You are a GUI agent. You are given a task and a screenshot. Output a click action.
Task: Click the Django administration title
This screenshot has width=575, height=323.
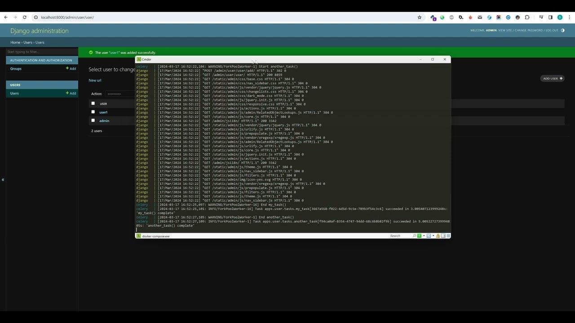pyautogui.click(x=40, y=31)
